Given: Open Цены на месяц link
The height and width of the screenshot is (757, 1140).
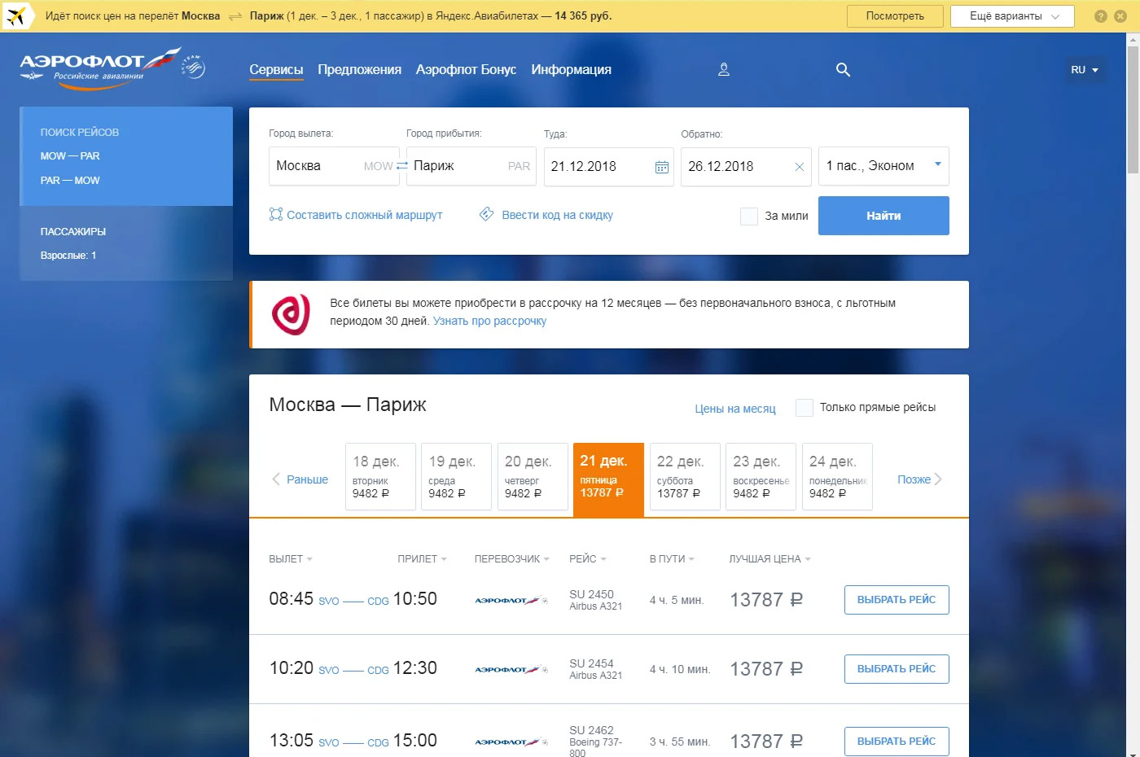Looking at the screenshot, I should [734, 409].
